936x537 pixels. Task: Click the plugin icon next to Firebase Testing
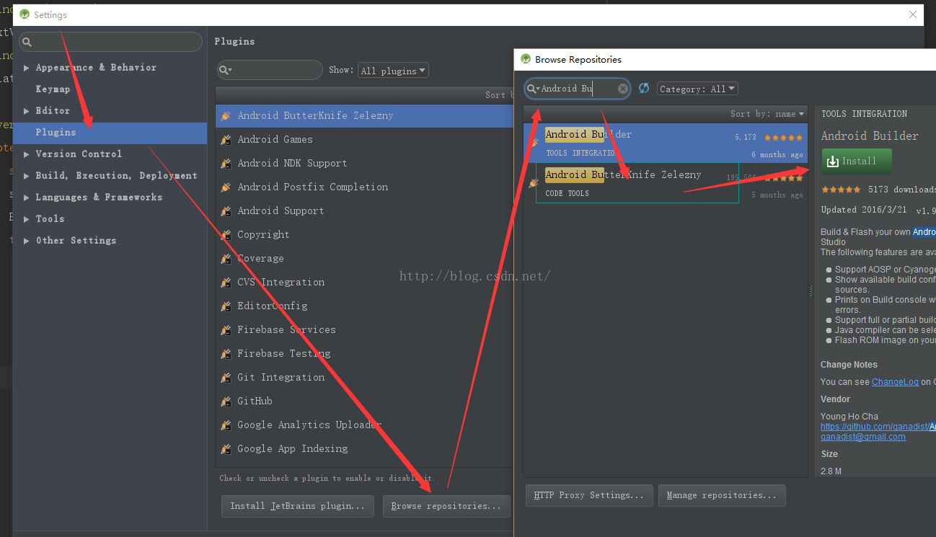(x=226, y=353)
